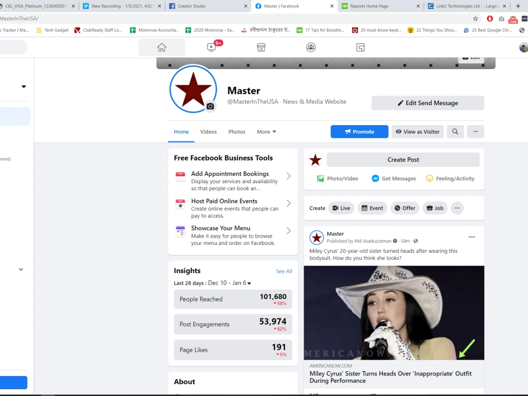
Task: Click View as Visitor button
Action: (x=418, y=131)
